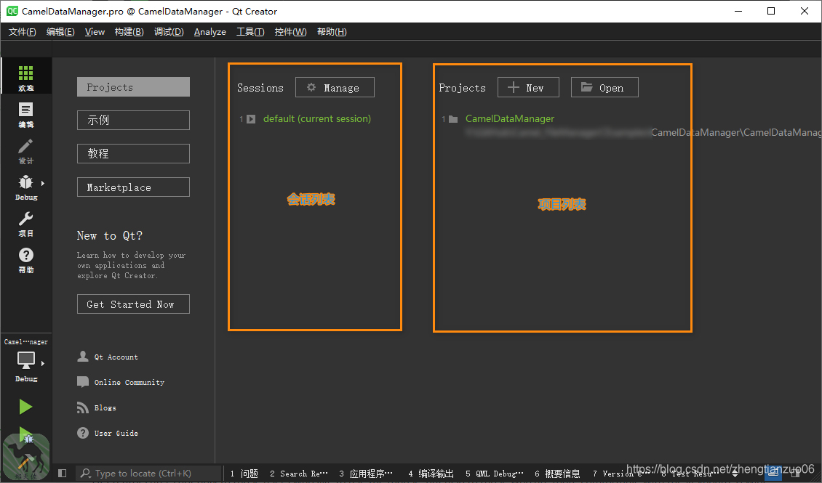Show the 6 概要信息 pane
822x483 pixels.
pyautogui.click(x=557, y=474)
